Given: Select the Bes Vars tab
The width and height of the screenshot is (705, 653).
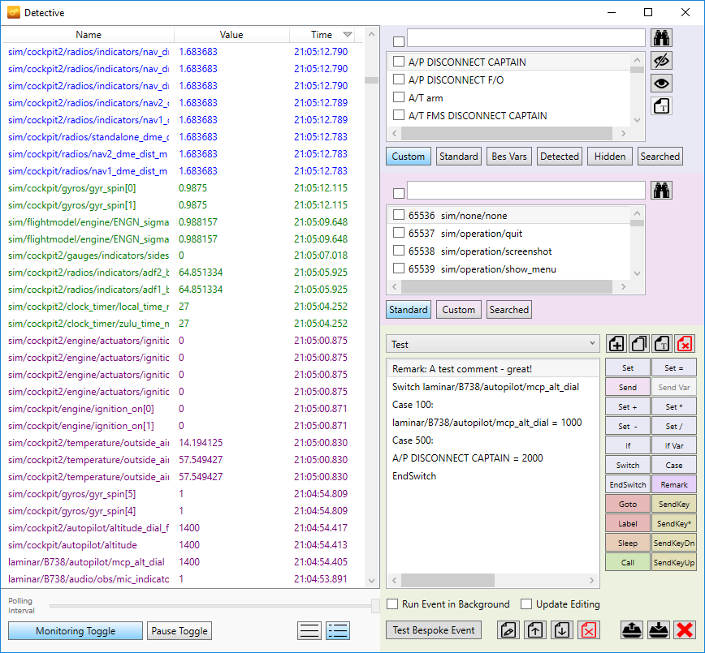Looking at the screenshot, I should 509,157.
